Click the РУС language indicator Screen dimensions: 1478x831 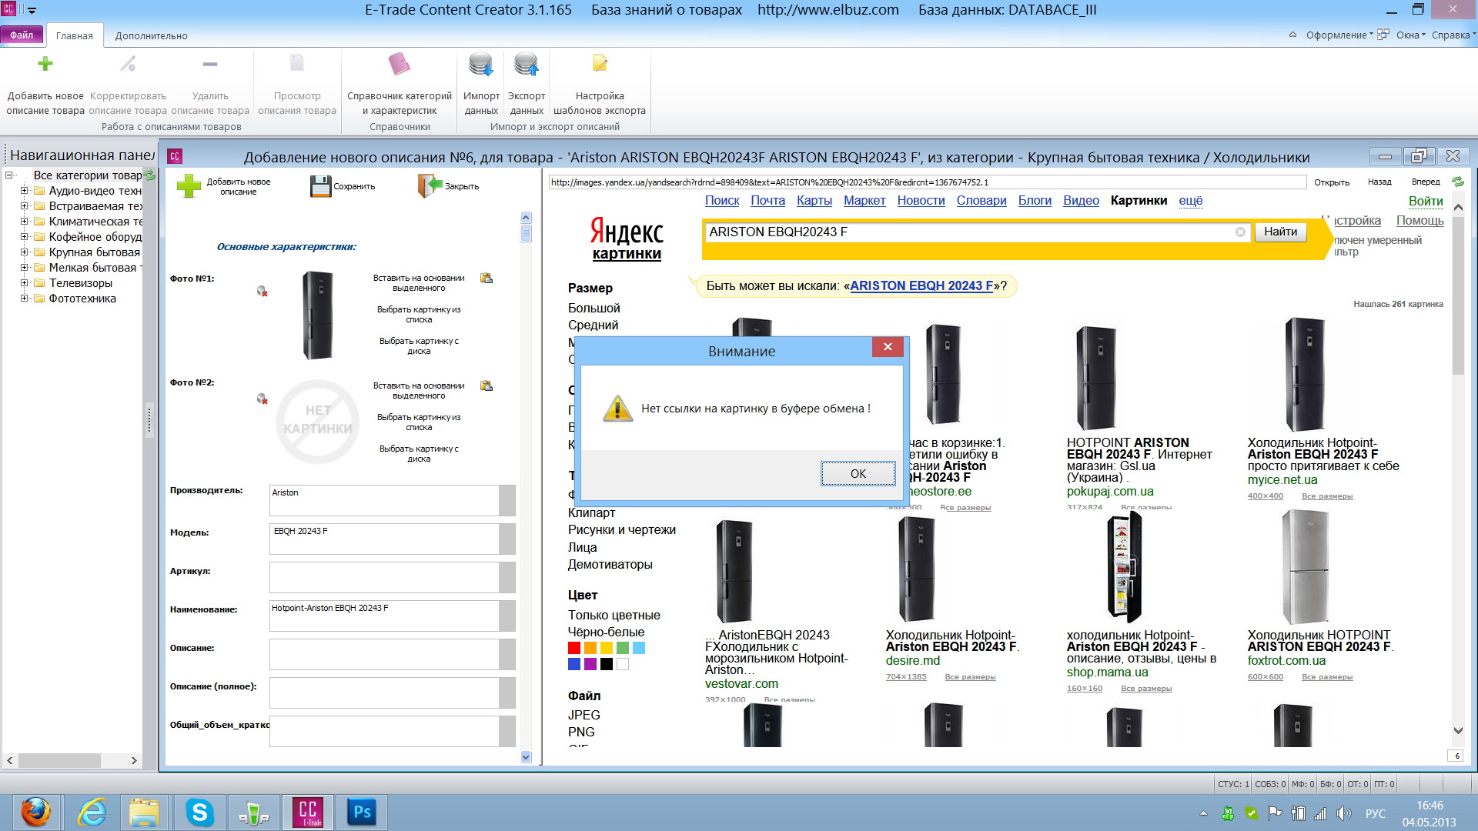(x=1375, y=813)
